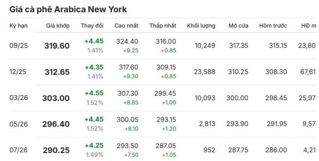
Task: Click the Mở cửa column header
Action: (x=238, y=26)
